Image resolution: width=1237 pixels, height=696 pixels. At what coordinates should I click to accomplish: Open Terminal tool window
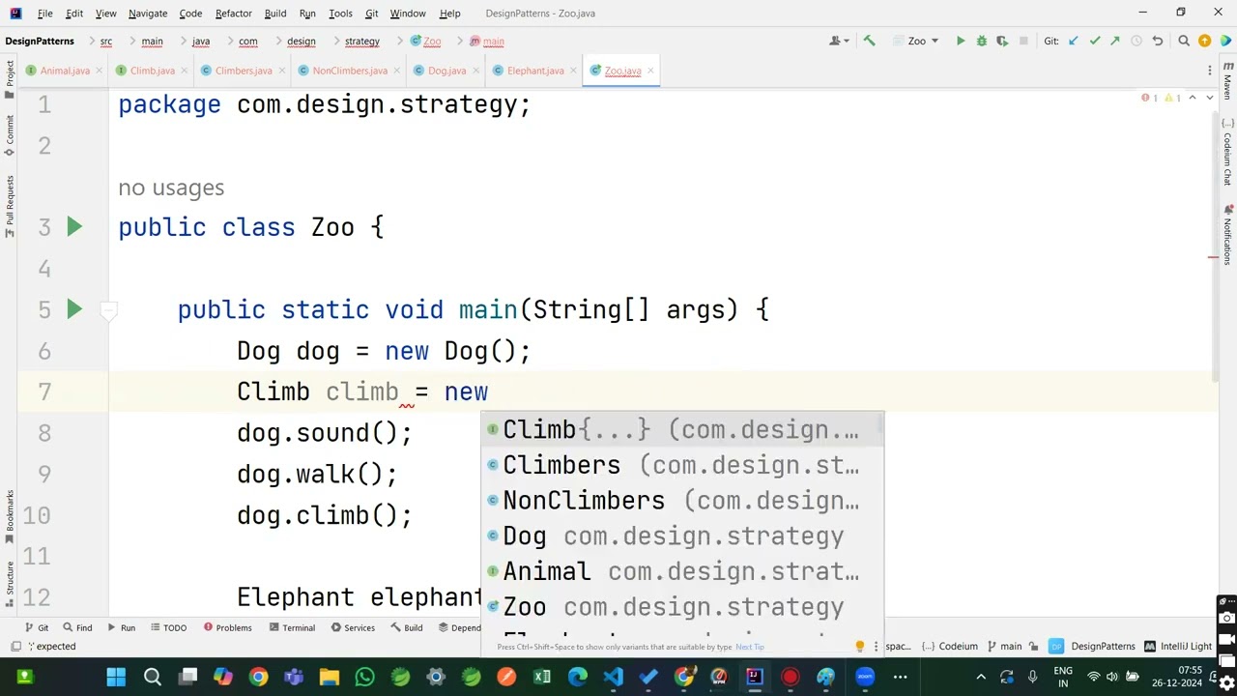pos(292,627)
